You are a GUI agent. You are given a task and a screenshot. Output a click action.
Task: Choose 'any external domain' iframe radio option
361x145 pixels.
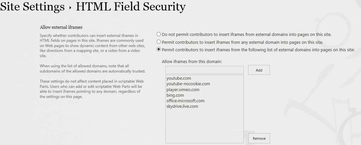[159, 42]
